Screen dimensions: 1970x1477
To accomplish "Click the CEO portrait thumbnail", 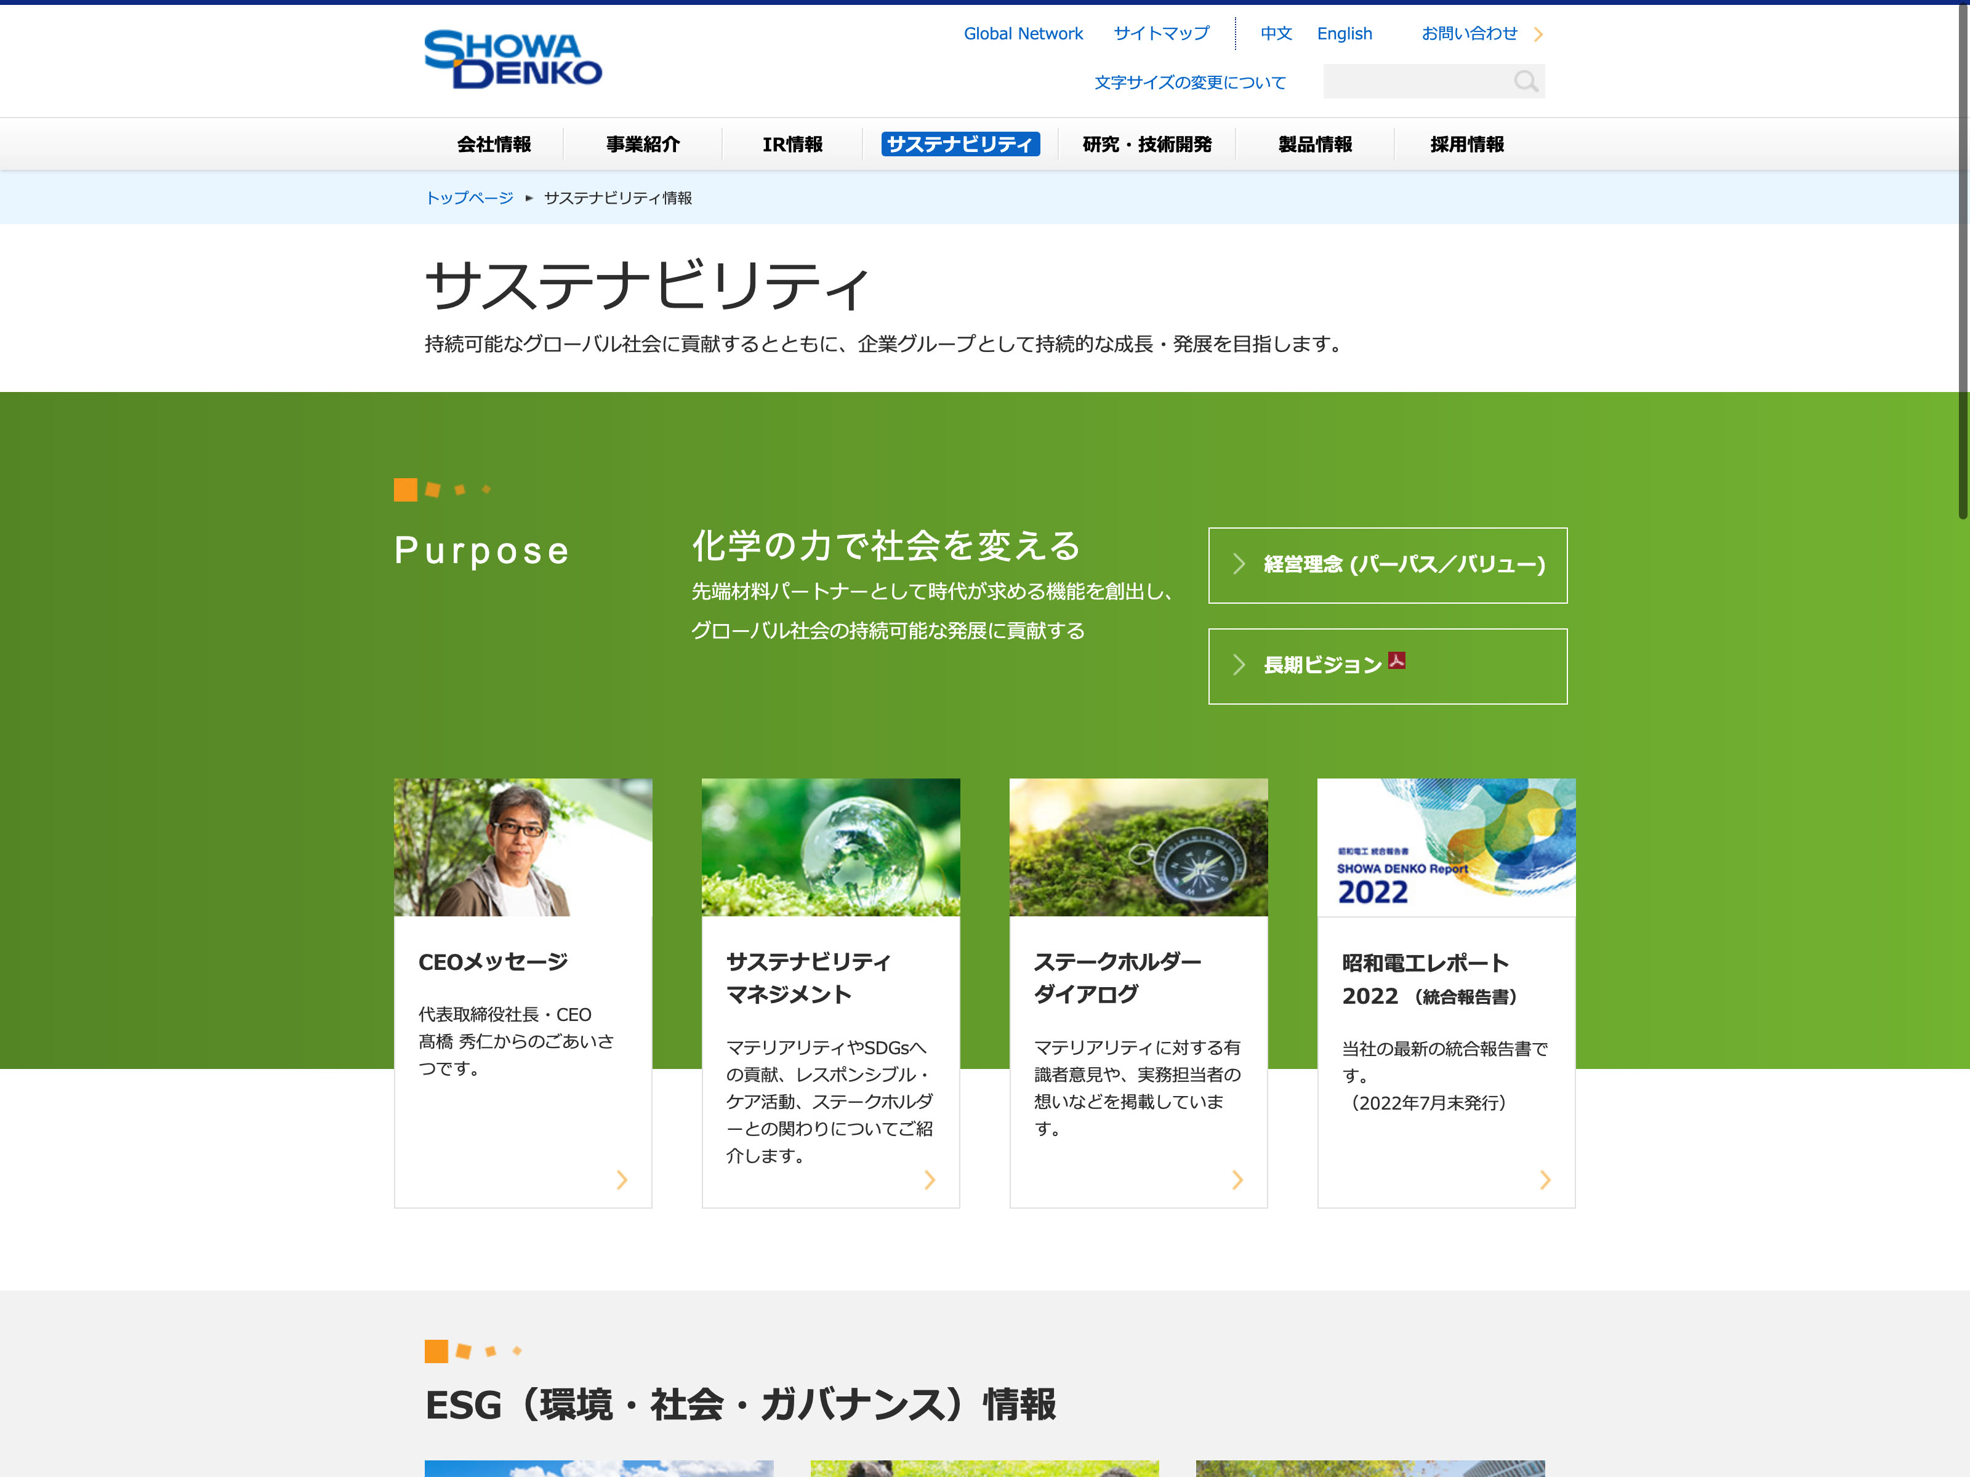I will pos(523,847).
